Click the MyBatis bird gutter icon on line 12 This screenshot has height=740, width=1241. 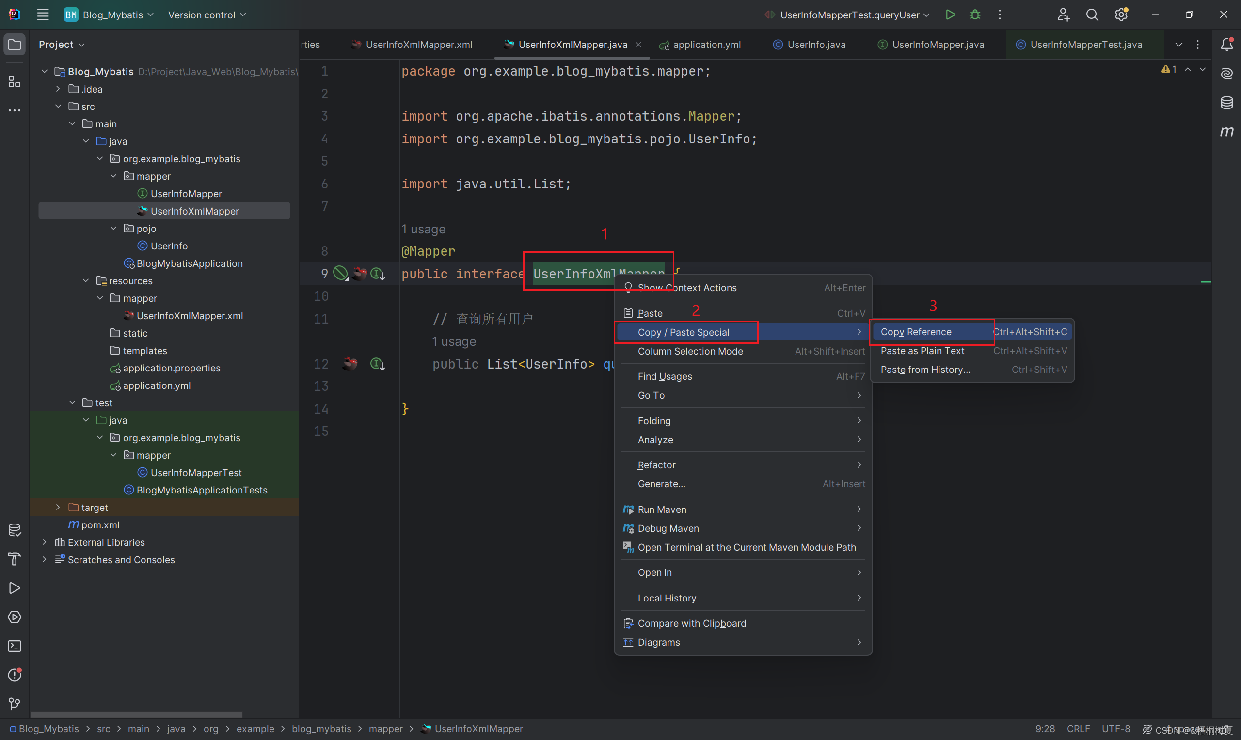(350, 364)
